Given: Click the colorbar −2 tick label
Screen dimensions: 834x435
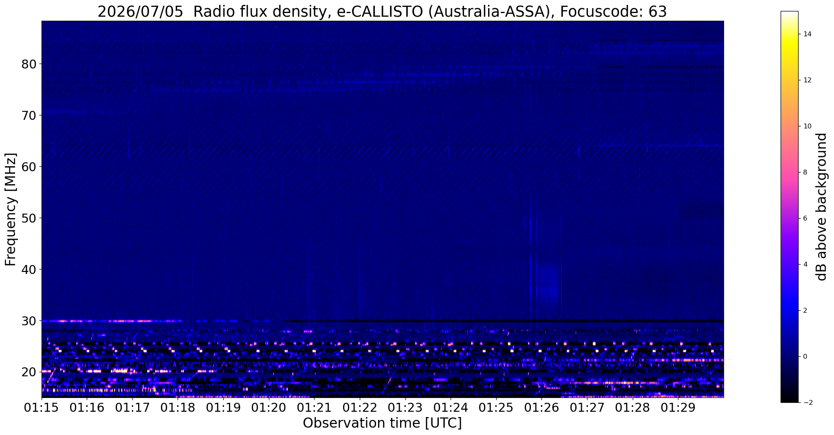Looking at the screenshot, I should [805, 403].
